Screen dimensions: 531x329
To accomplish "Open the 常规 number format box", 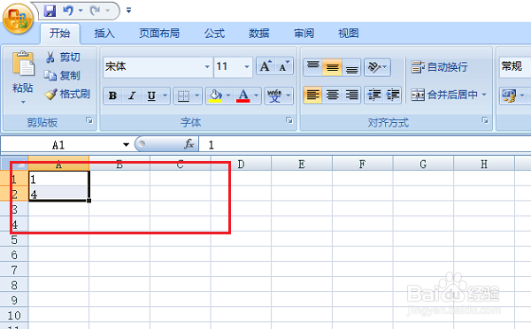I will (x=515, y=66).
